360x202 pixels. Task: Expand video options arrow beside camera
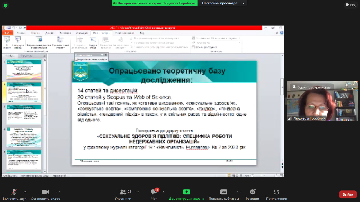click(x=59, y=192)
